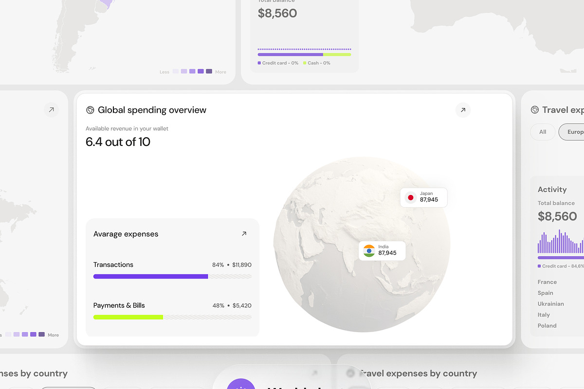Click the arrow button on the left map card

(51, 109)
